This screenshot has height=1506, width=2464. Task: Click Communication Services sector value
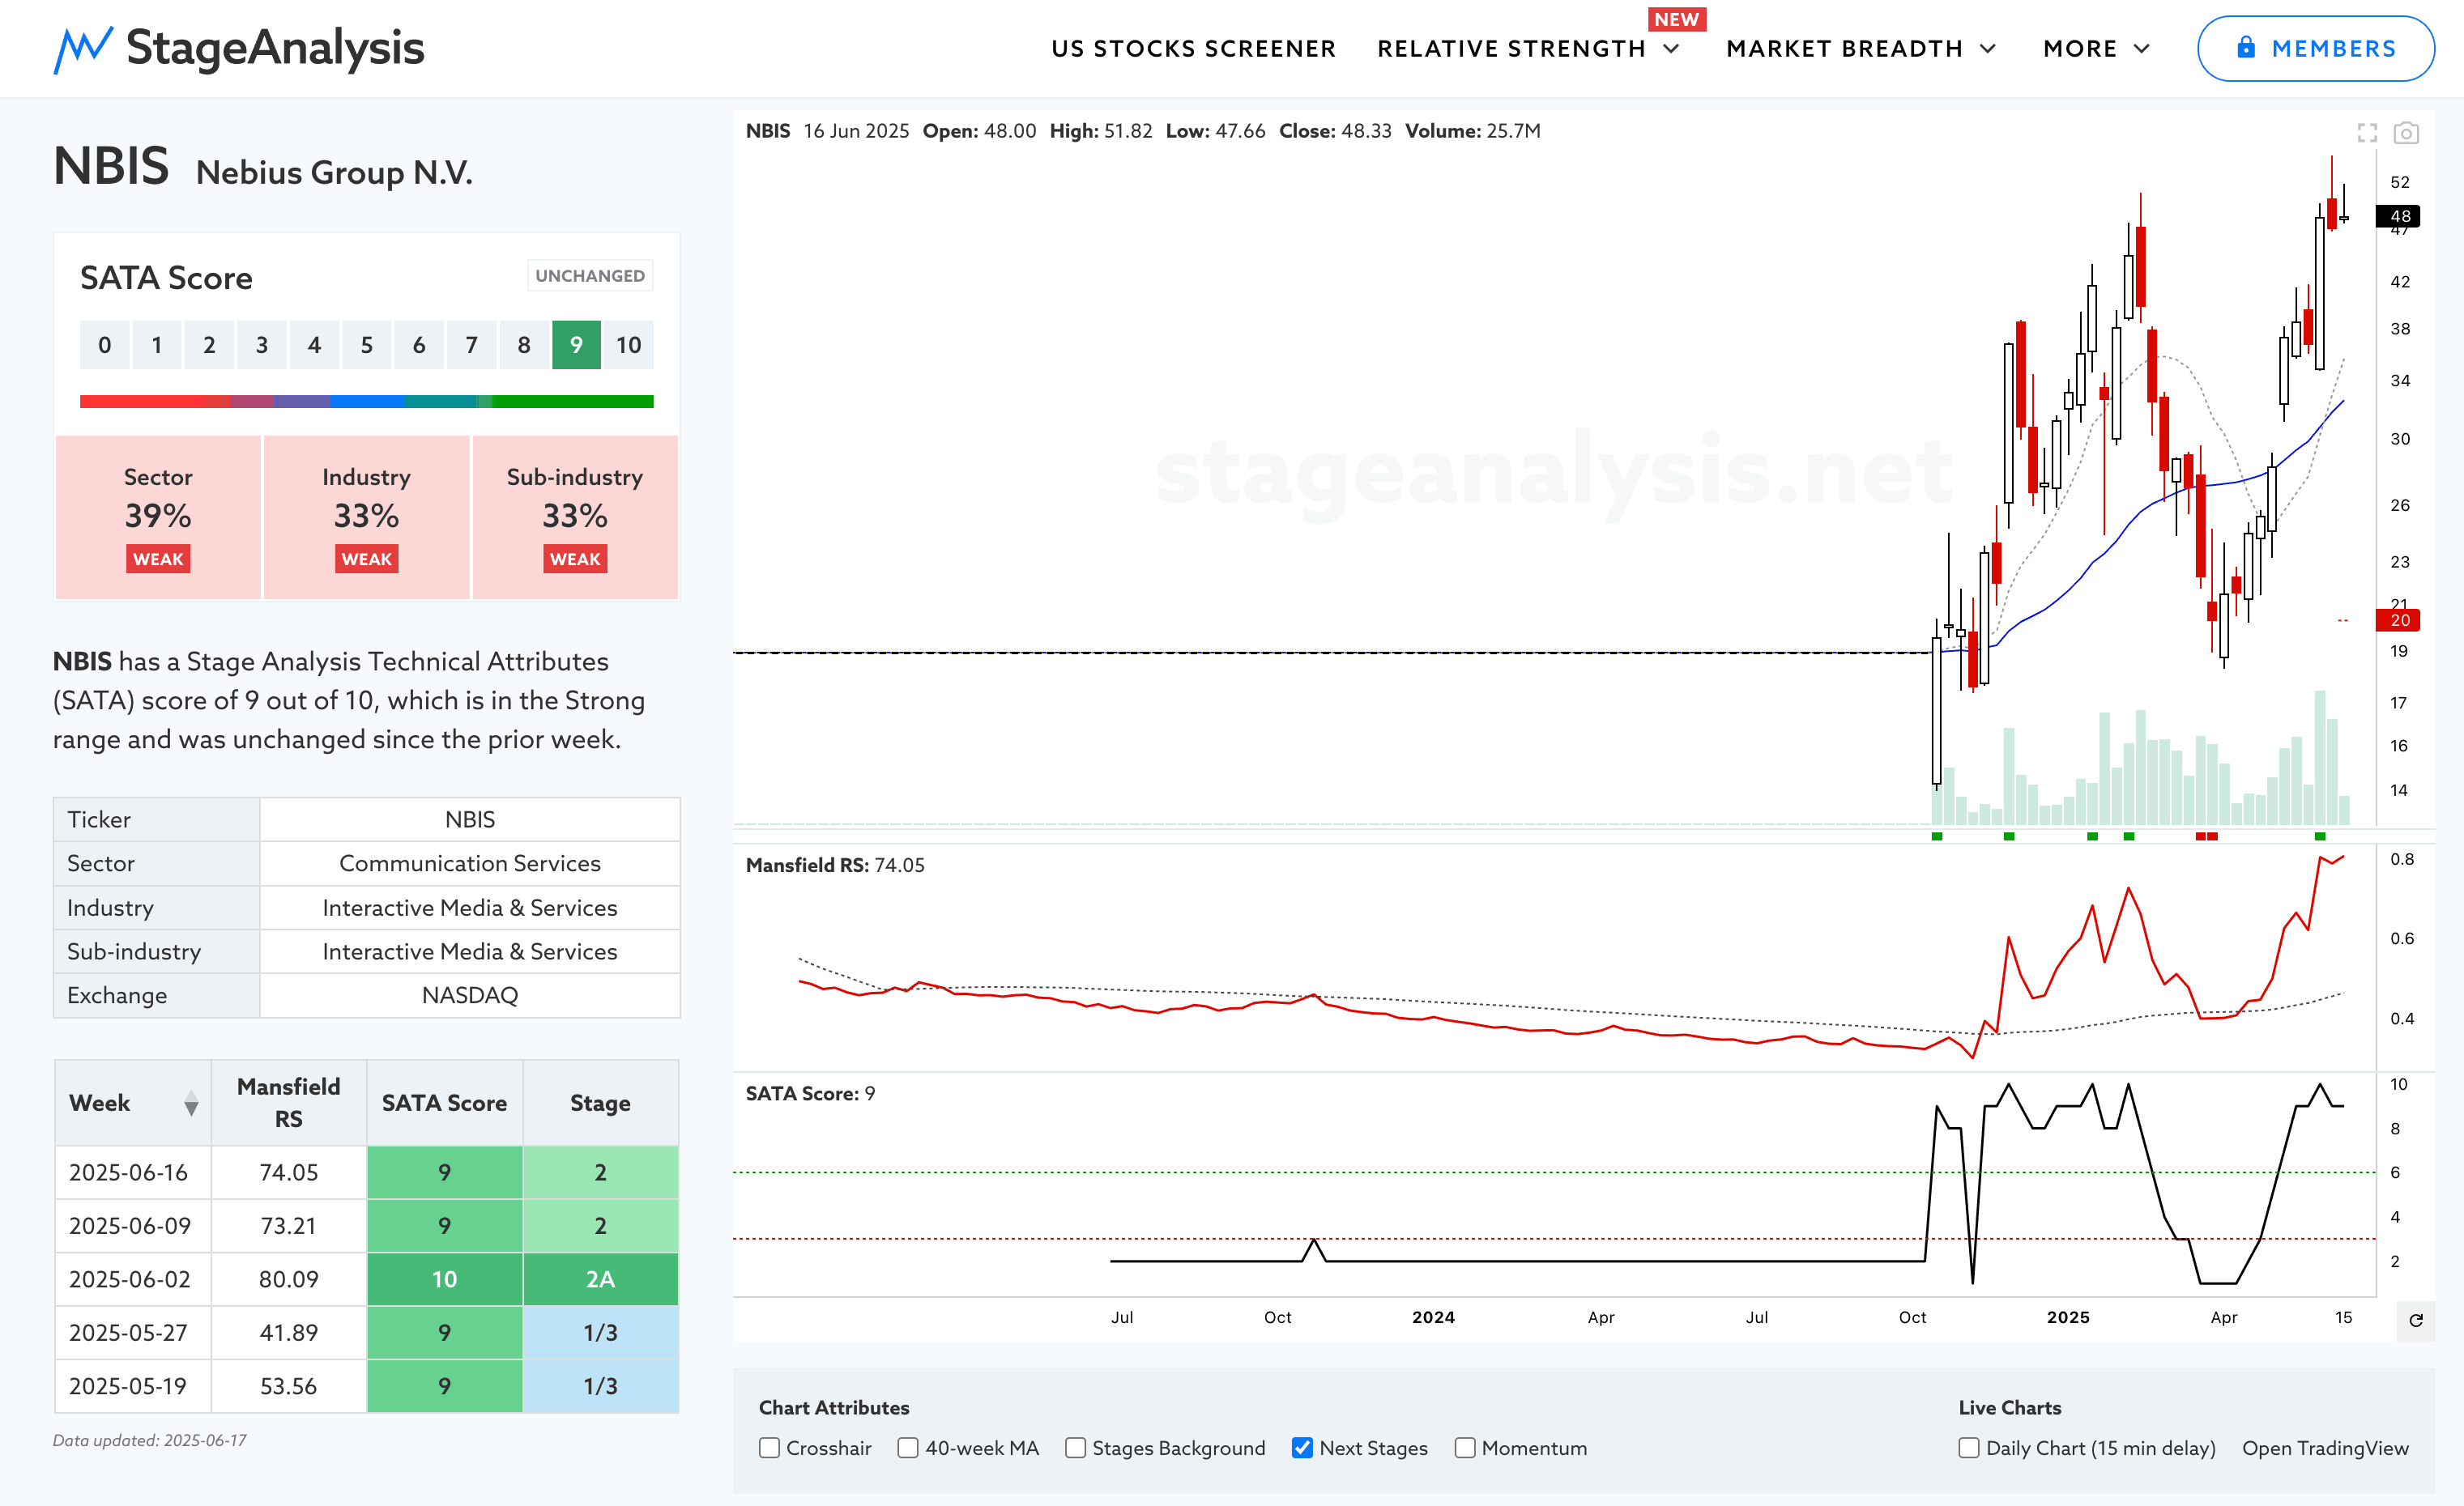click(470, 863)
